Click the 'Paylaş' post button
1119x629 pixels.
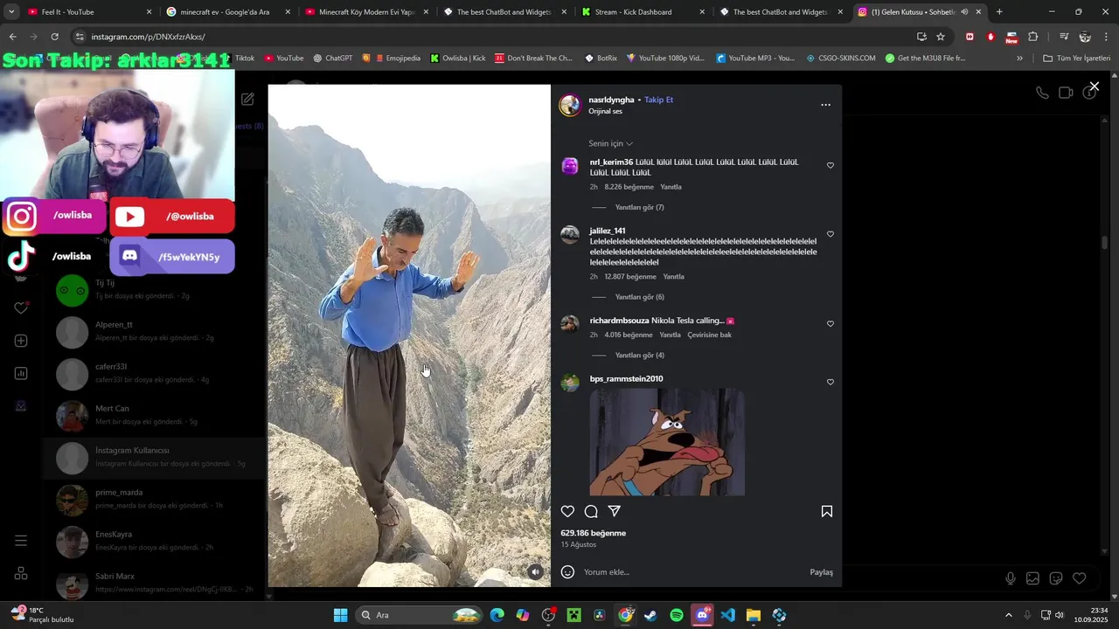coord(821,572)
